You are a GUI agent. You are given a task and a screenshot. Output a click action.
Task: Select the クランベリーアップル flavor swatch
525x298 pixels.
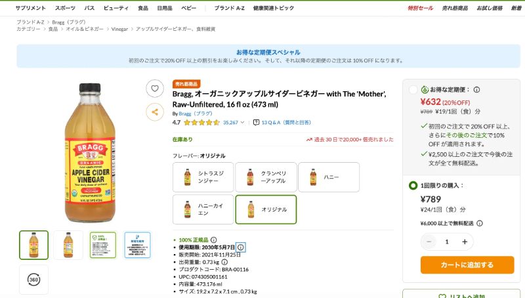(265, 177)
